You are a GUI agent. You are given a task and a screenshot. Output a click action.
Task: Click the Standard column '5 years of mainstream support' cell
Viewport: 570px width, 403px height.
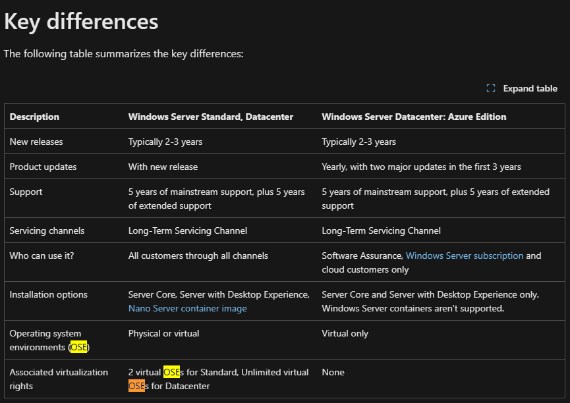tap(216, 198)
